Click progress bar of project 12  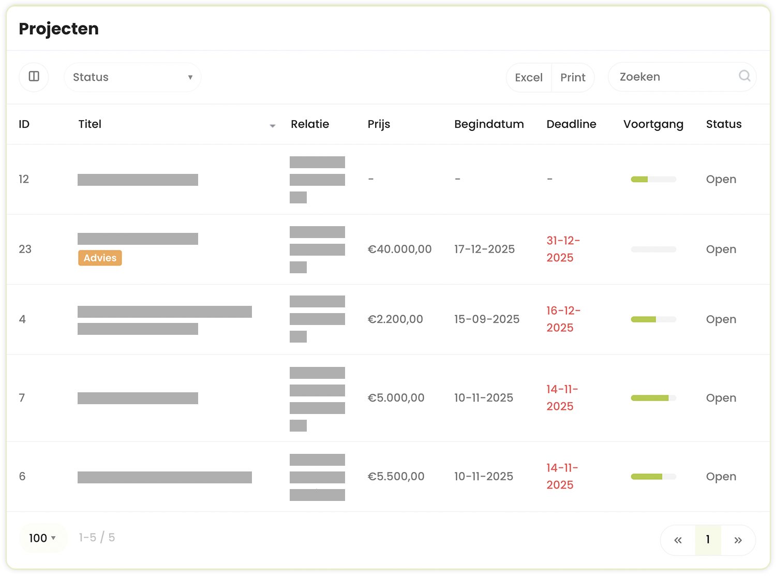(653, 179)
